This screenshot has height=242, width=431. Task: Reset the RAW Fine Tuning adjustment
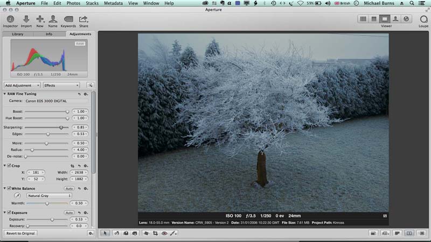[79, 94]
